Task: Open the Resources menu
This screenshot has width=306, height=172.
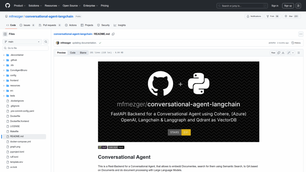Action: 52,6
